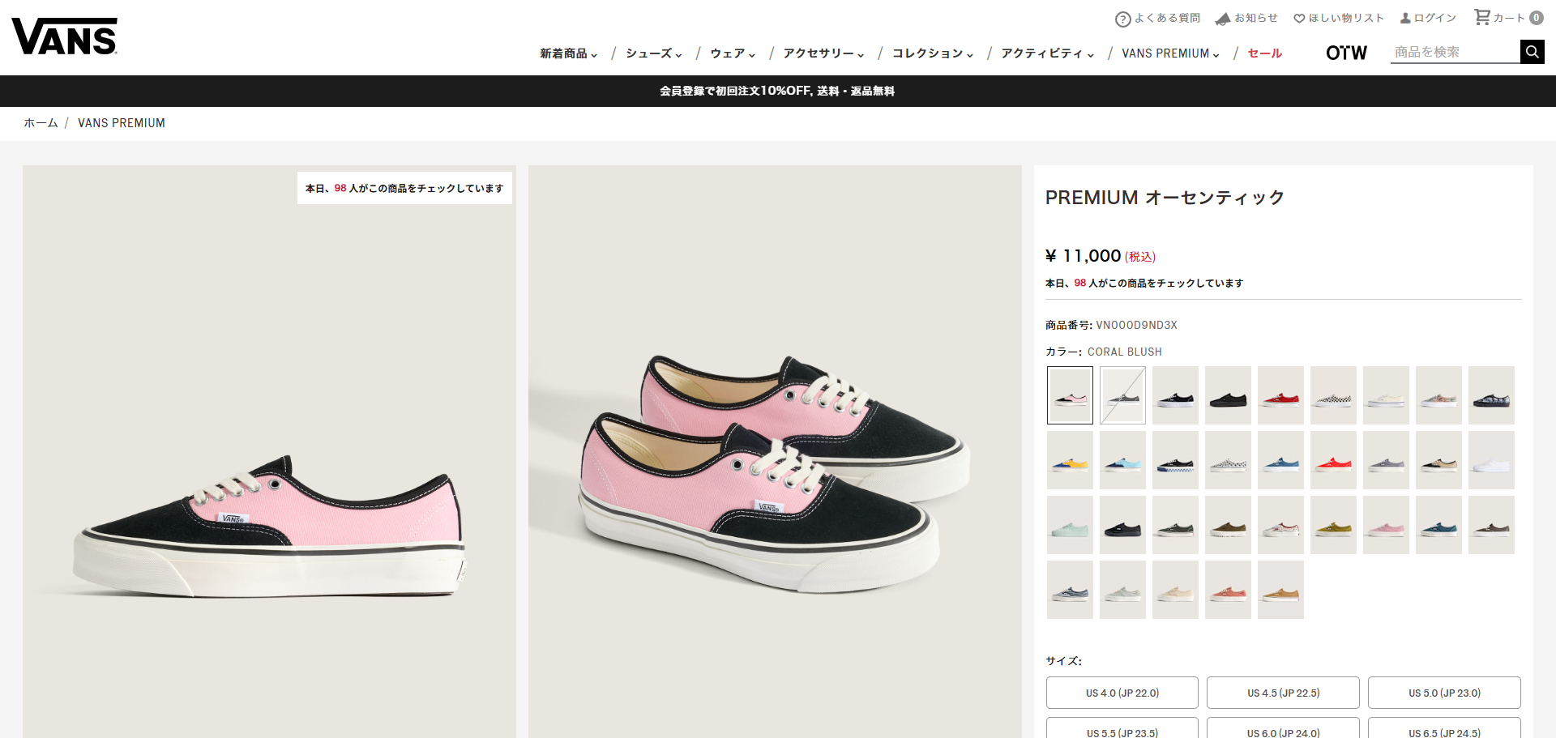Click the magnifier search button
1556x738 pixels.
1532,52
